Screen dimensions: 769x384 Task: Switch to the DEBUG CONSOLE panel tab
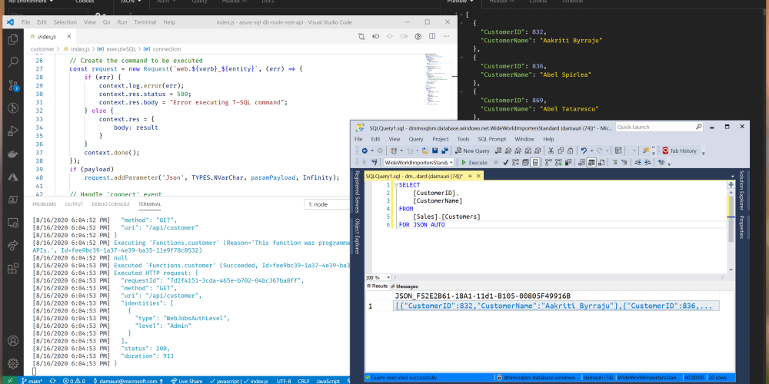coord(111,204)
